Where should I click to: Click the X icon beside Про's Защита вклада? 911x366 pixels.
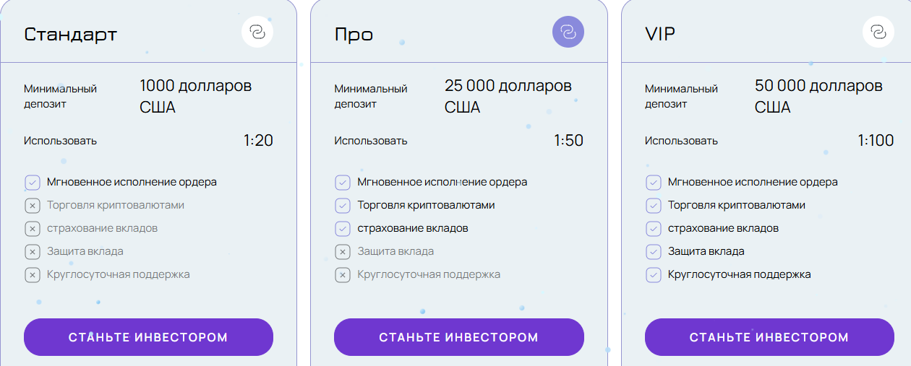click(x=343, y=252)
